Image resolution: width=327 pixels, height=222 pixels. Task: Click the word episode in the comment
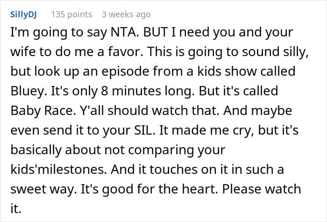coord(125,72)
